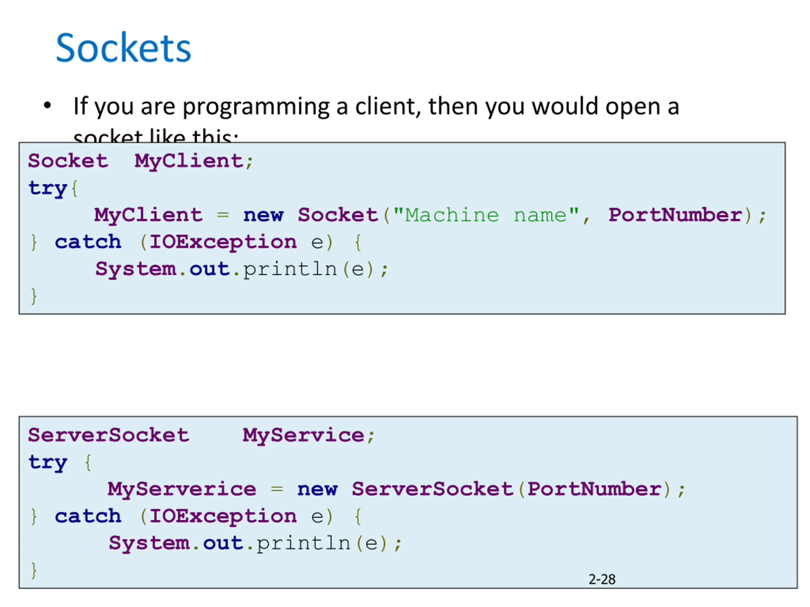
Task: Click PortNumber in the Socket constructor
Action: (x=675, y=215)
